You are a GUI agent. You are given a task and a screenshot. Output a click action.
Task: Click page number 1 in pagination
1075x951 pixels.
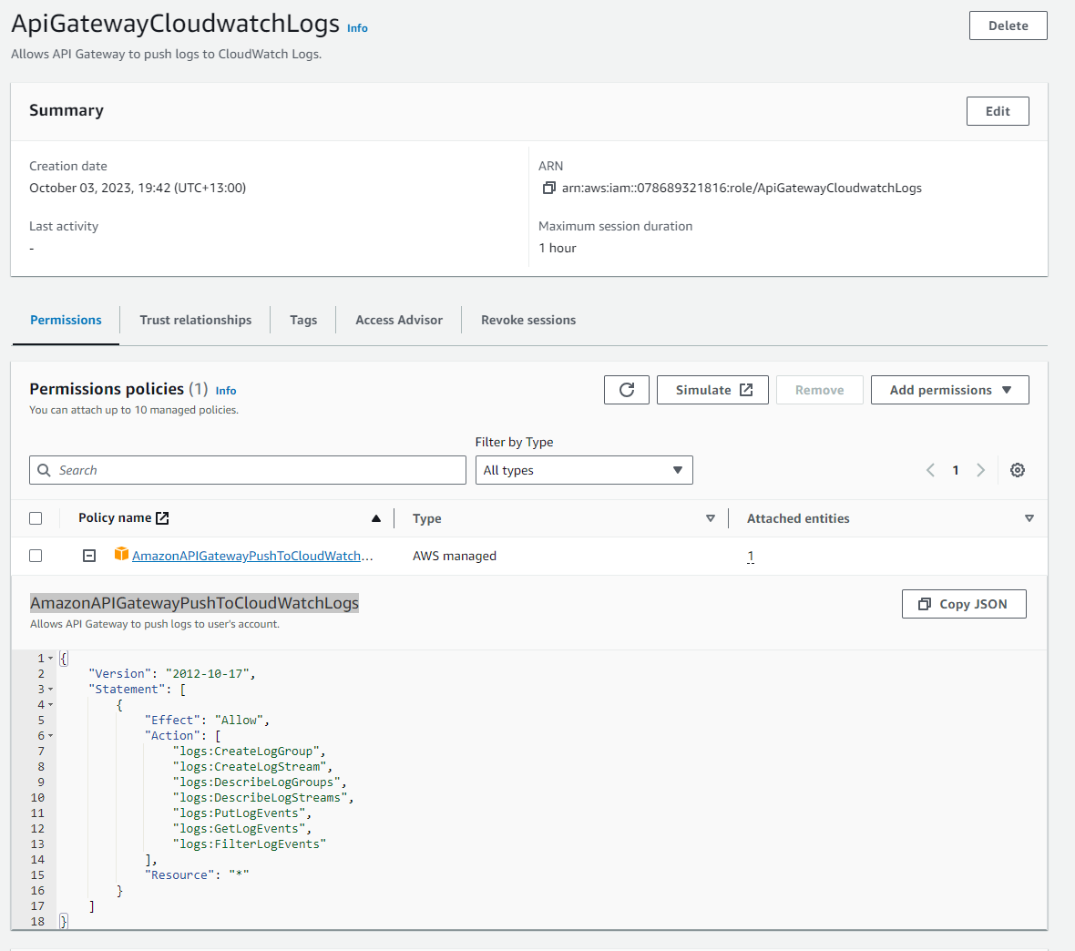tap(955, 470)
